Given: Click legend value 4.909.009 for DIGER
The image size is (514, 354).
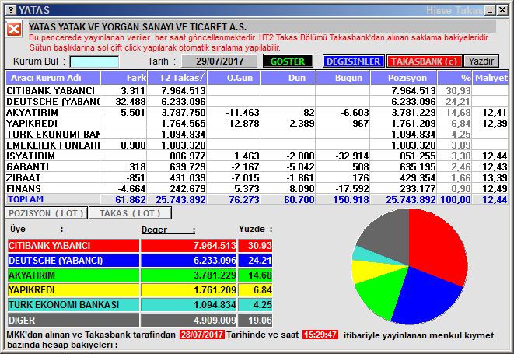Looking at the screenshot, I should [x=215, y=320].
